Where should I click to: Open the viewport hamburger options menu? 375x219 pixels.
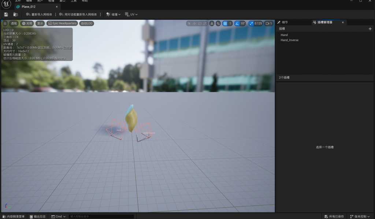5,23
